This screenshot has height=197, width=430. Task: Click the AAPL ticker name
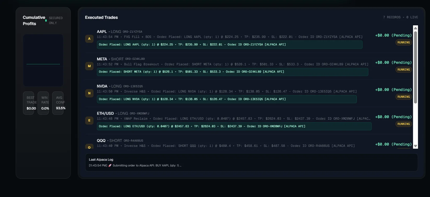[x=102, y=32]
